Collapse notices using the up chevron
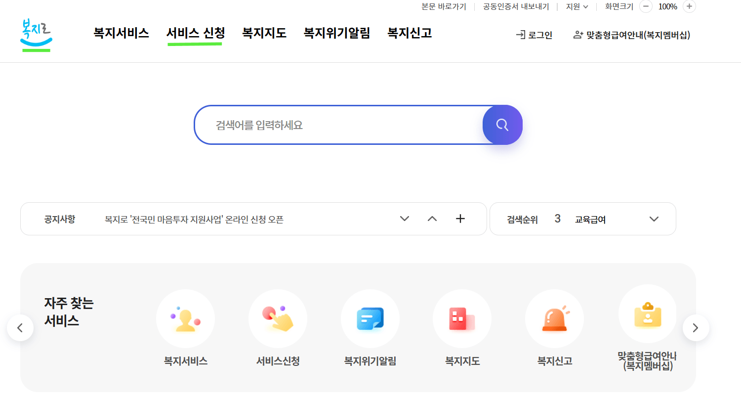741x401 pixels. 432,219
